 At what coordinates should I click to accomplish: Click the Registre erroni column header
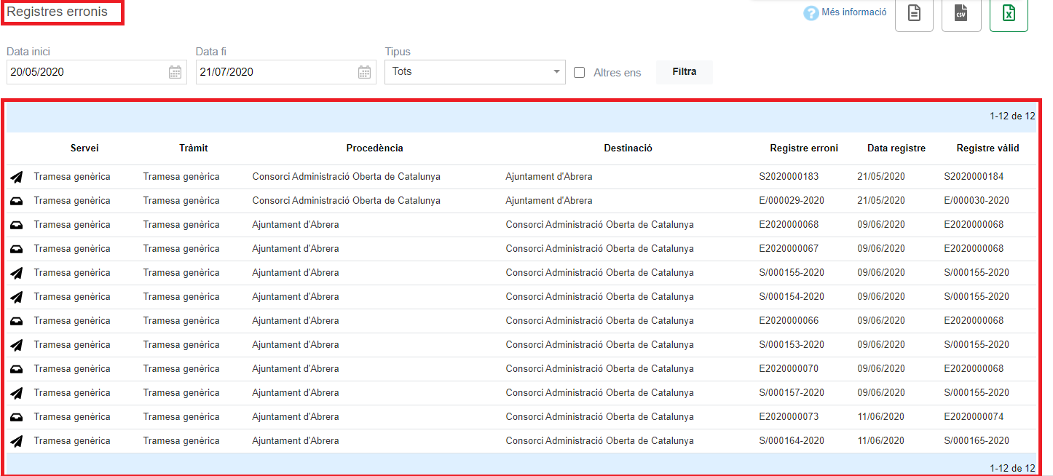point(803,148)
